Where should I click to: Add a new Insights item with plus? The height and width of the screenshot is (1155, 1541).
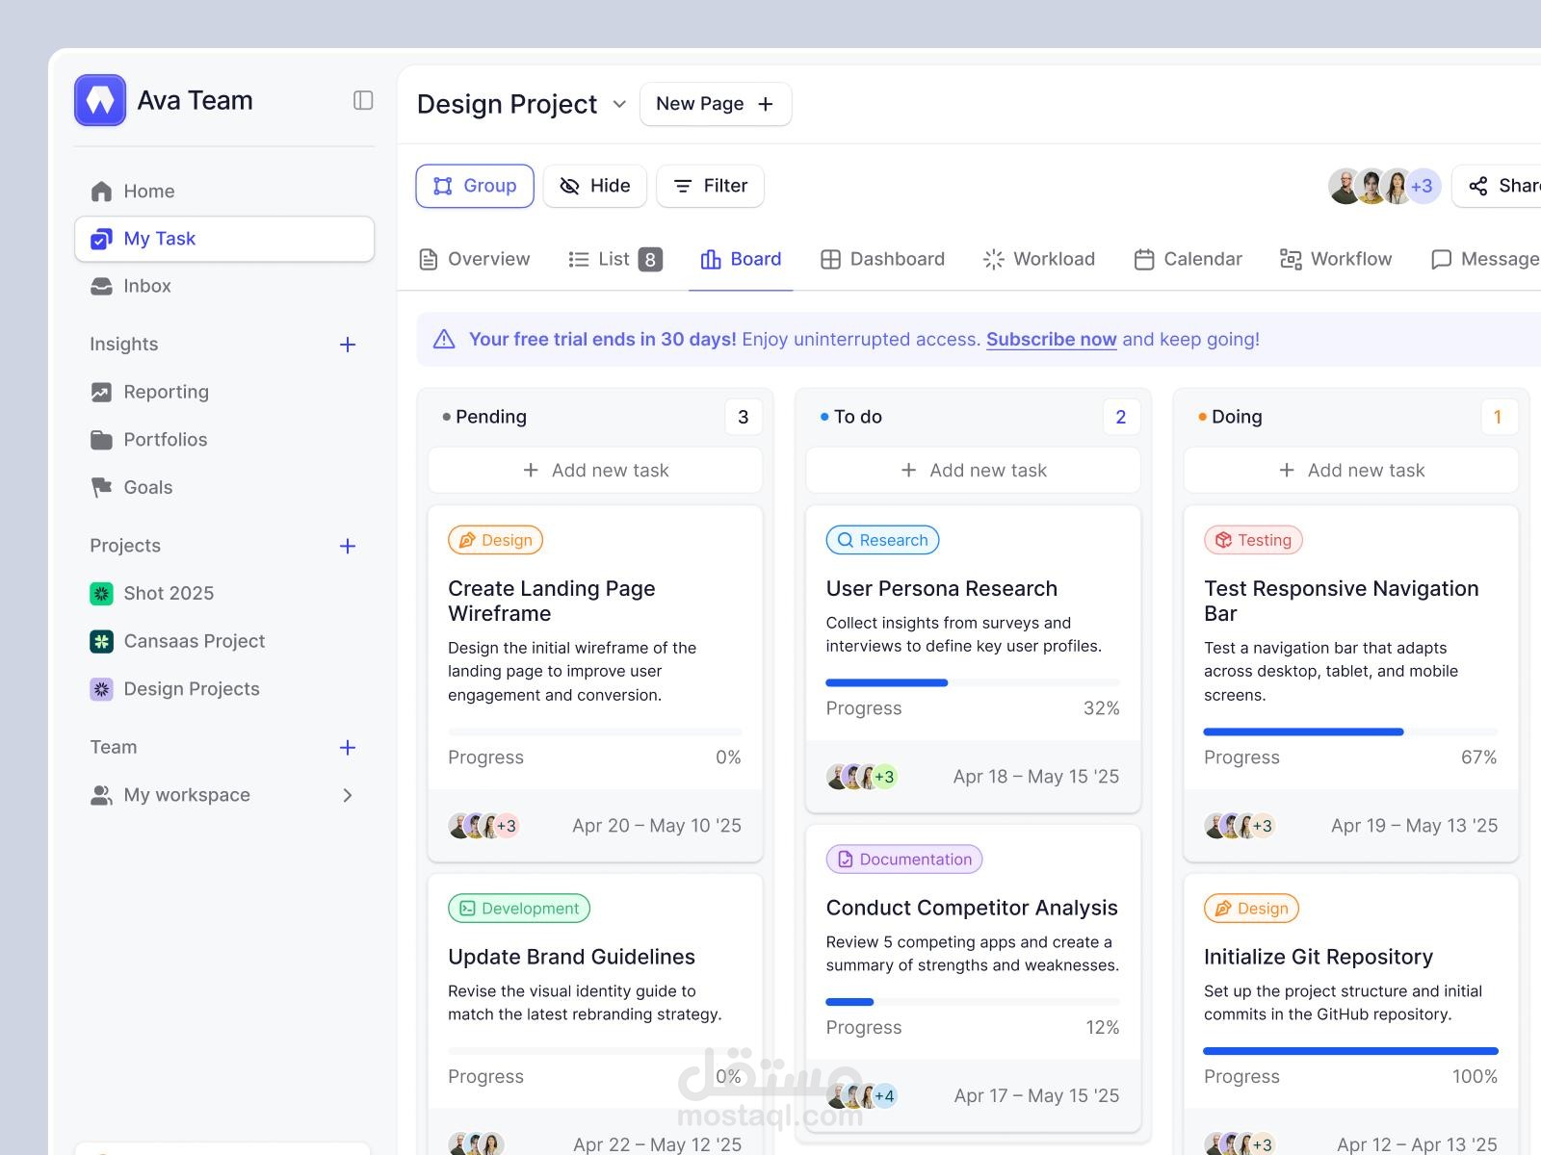pyautogui.click(x=348, y=345)
